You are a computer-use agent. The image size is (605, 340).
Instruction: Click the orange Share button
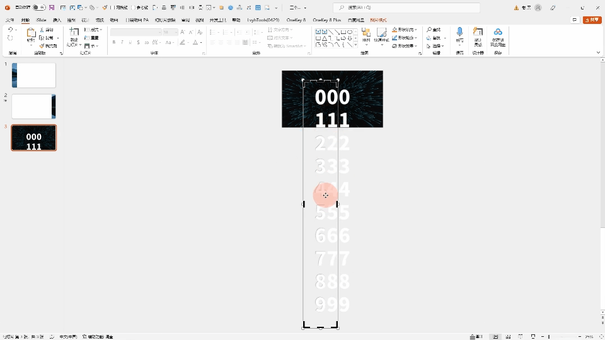[592, 20]
